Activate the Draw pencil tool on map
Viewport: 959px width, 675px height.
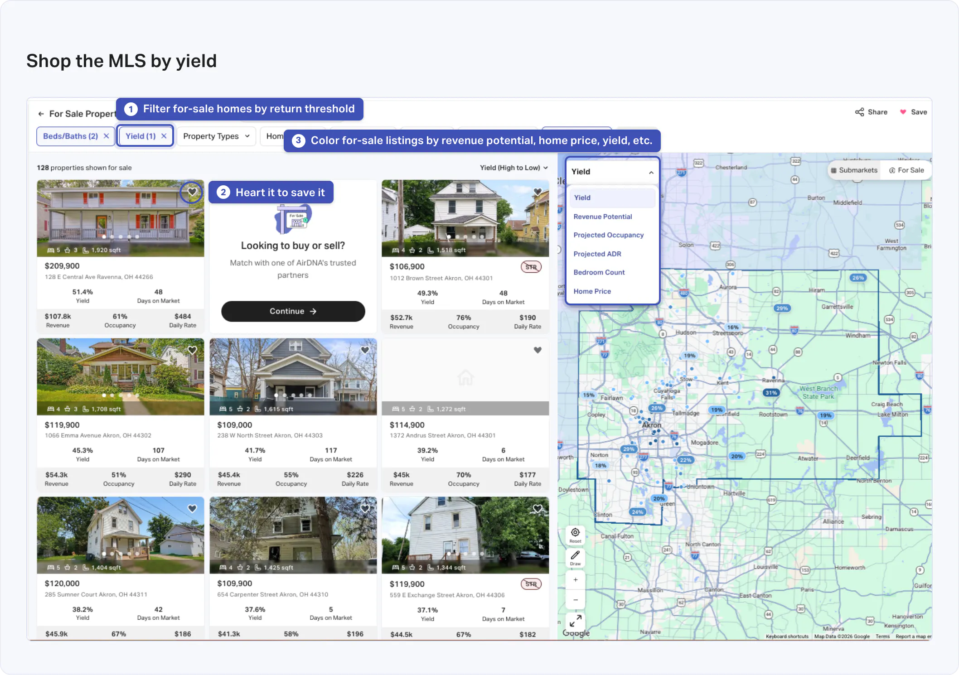[x=575, y=558]
